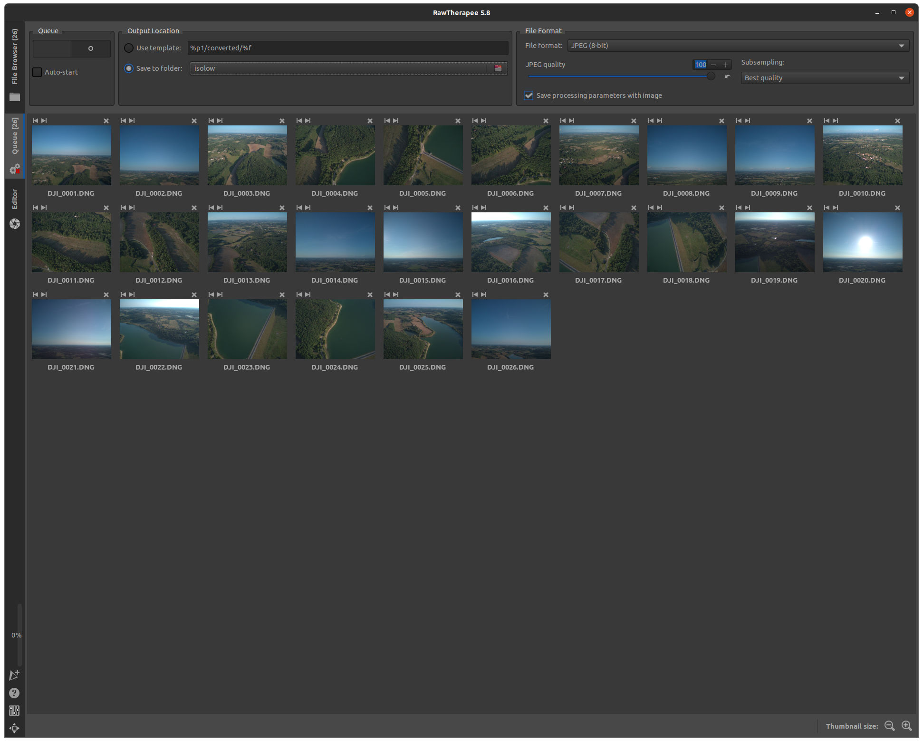Viewport: 923px width, 742px height.
Task: Move DJI_0026.DNG to the end of the queue
Action: coord(484,295)
